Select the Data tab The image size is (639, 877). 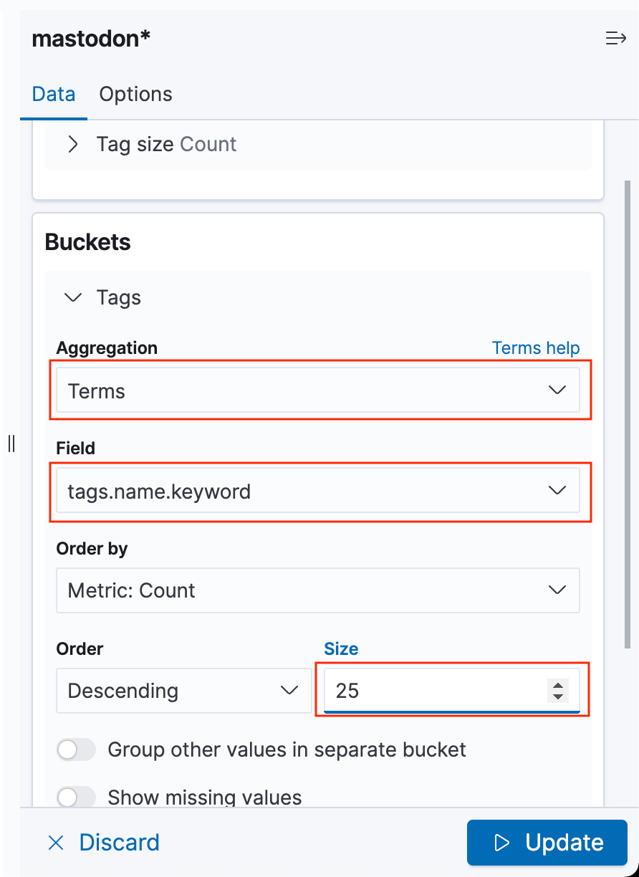click(x=53, y=94)
